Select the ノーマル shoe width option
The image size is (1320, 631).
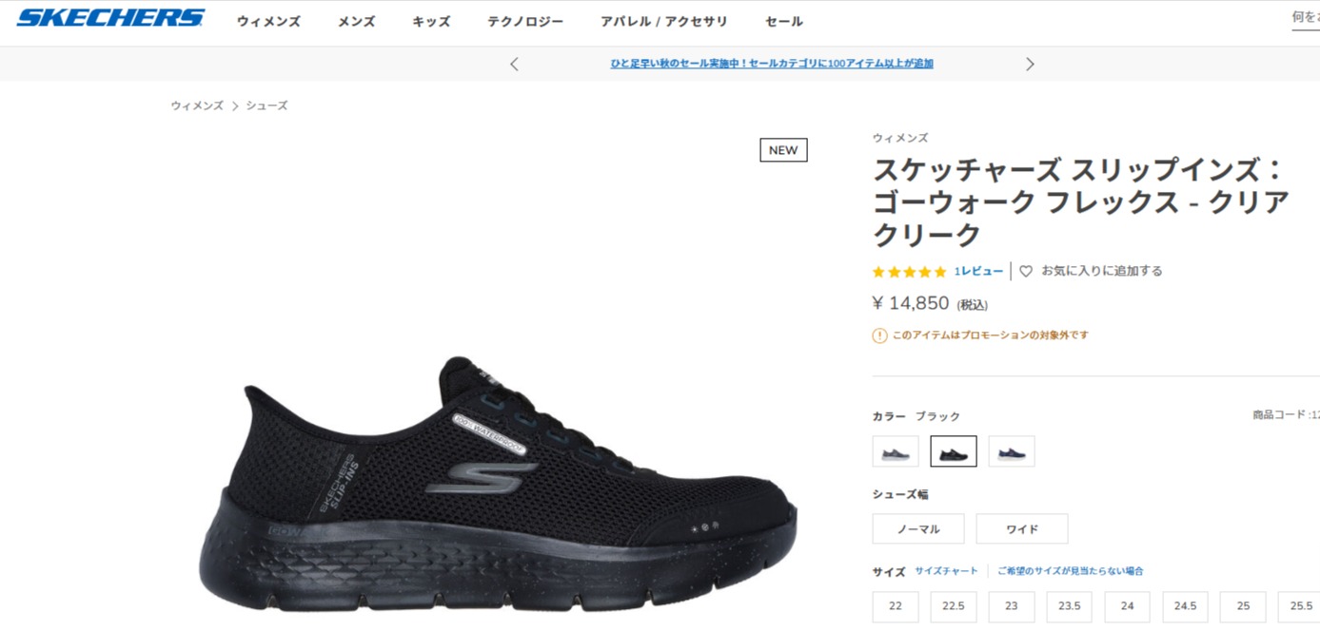tap(918, 529)
